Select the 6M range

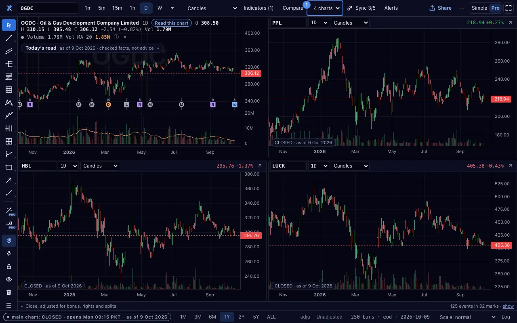point(212,317)
